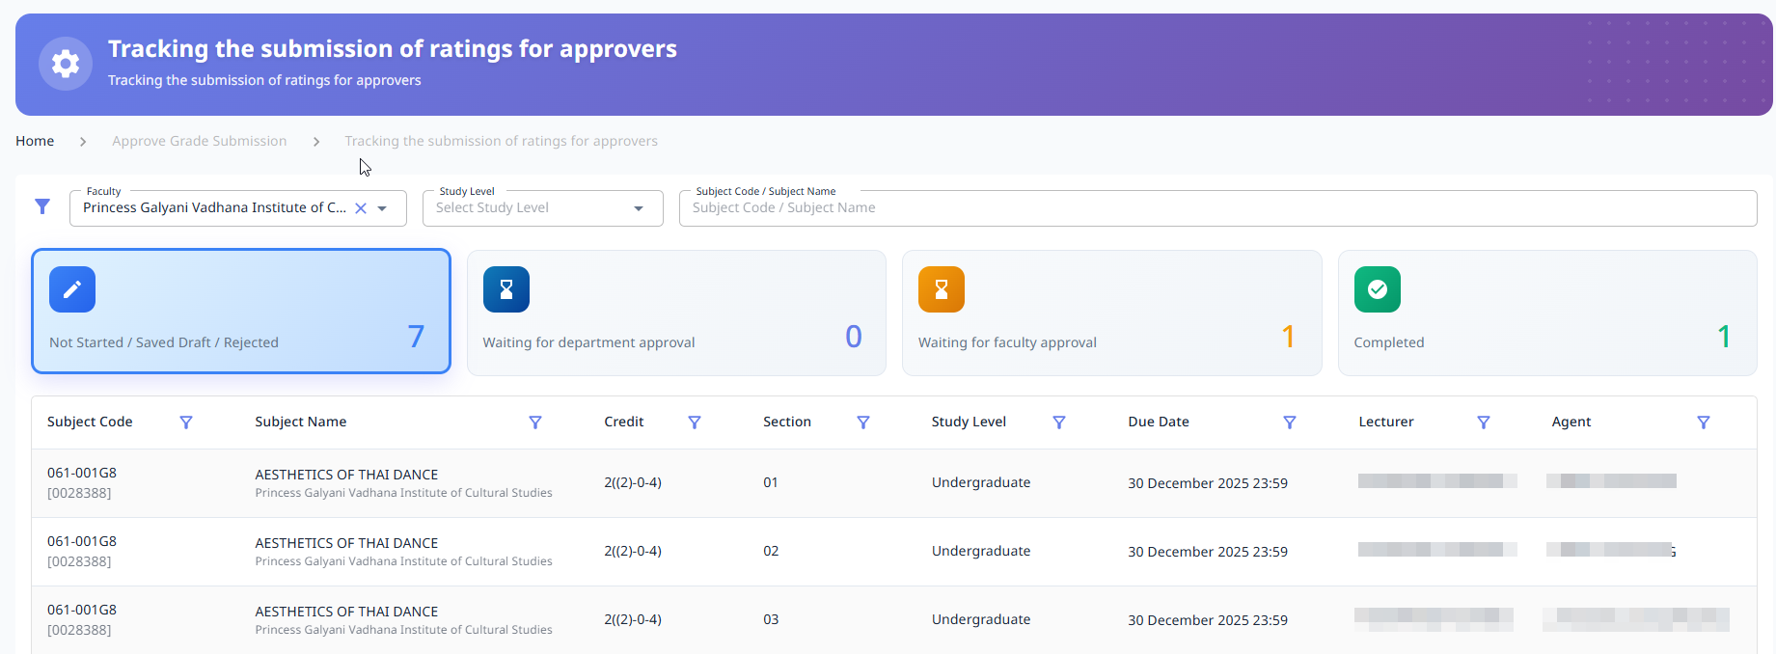Select Waiting for faculty approval card

pos(1111,313)
